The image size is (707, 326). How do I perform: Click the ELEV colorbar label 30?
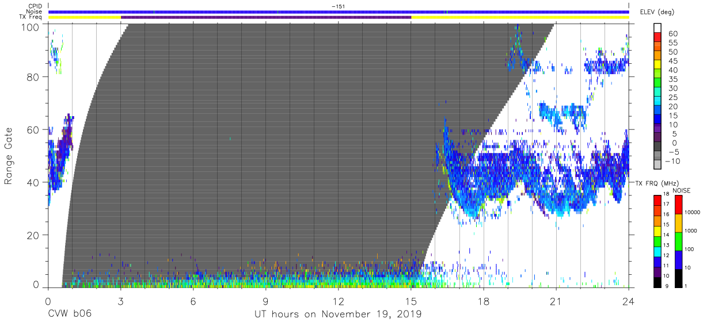[674, 88]
